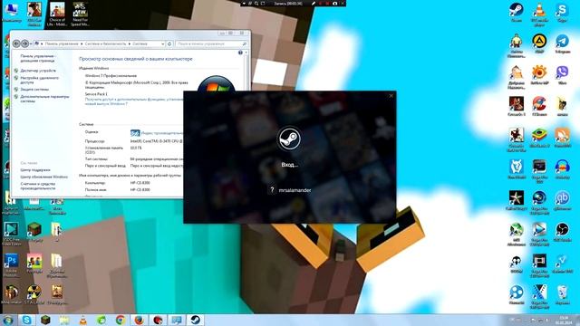Refresh the System control panel page
The image size is (580, 326).
[x=169, y=43]
